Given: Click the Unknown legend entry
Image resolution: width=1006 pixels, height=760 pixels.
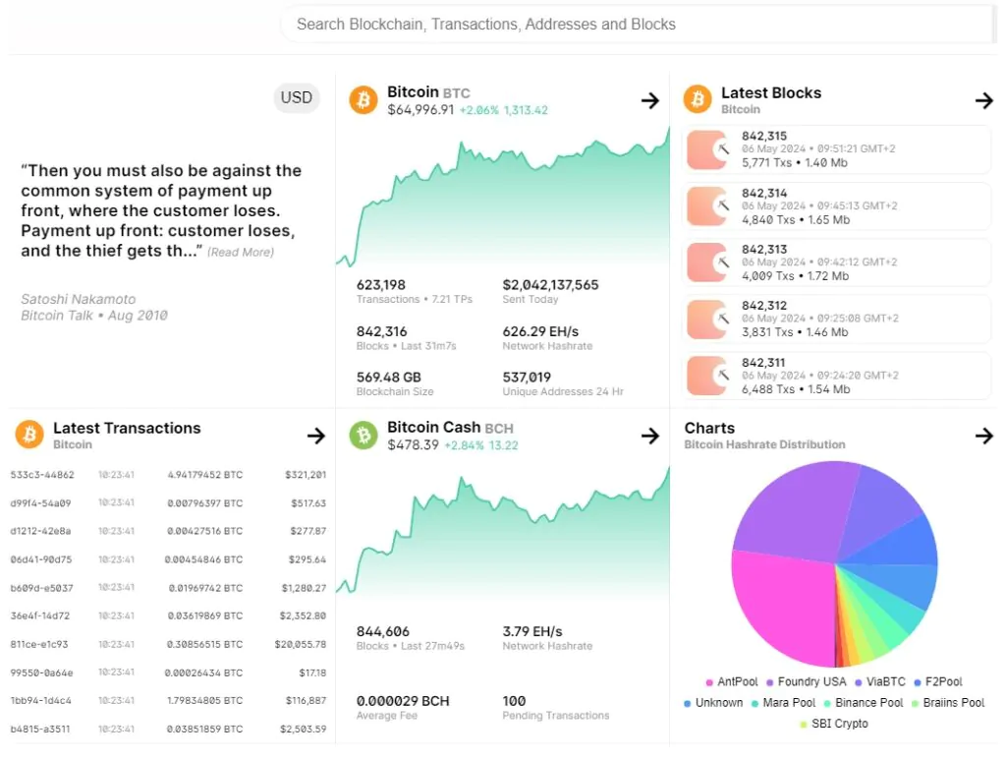Looking at the screenshot, I should (713, 703).
